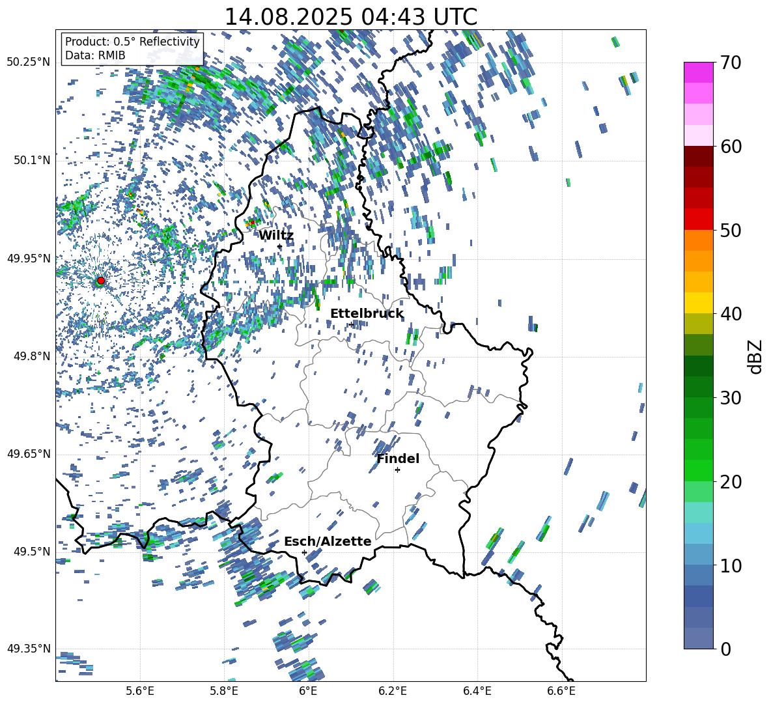Click the 5.6°E longitude label

pyautogui.click(x=140, y=691)
